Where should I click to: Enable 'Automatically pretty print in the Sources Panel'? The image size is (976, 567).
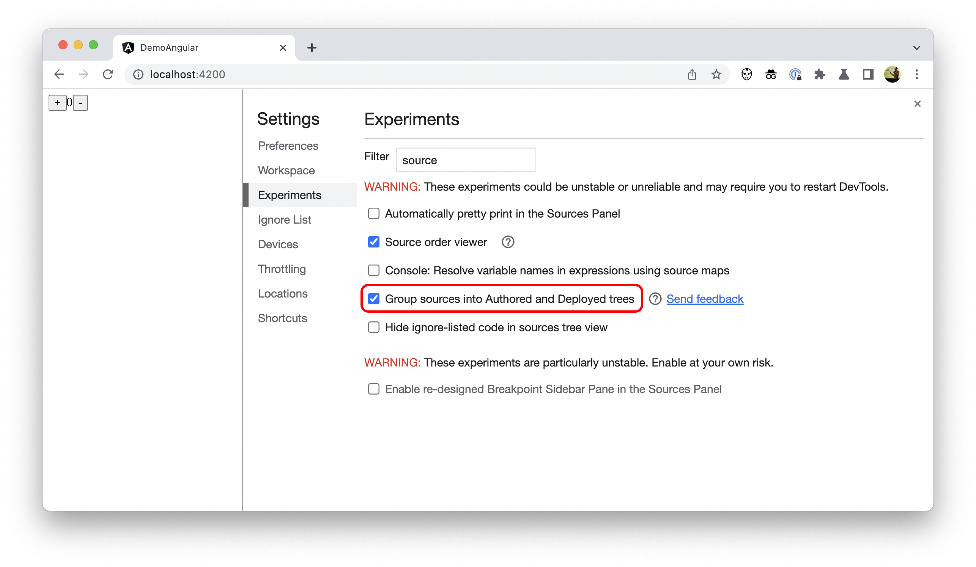pos(373,213)
